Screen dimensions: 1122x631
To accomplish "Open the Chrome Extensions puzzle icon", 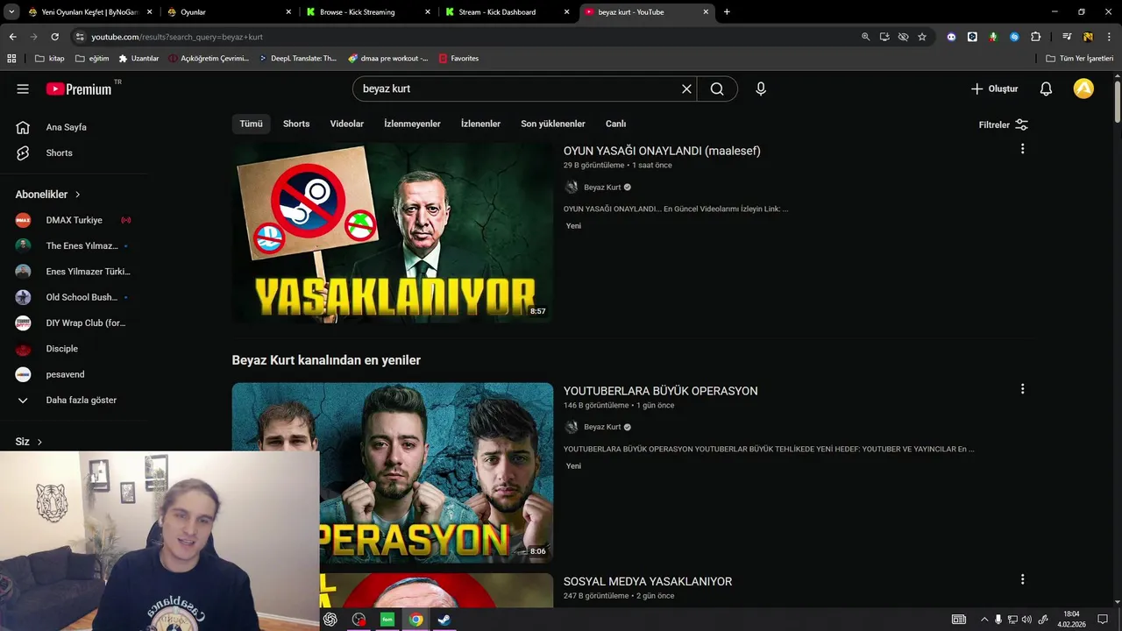I will pos(1035,37).
